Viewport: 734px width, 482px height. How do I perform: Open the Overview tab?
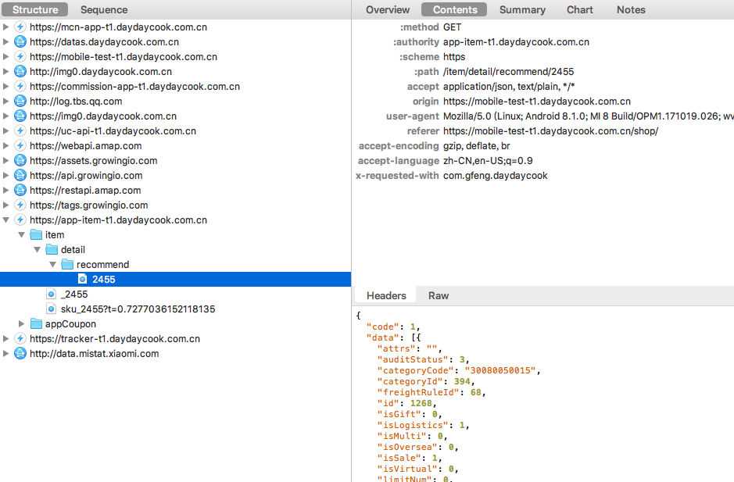388,9
